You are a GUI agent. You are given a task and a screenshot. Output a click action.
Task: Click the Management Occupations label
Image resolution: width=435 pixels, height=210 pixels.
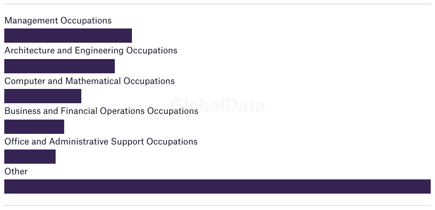pos(58,21)
